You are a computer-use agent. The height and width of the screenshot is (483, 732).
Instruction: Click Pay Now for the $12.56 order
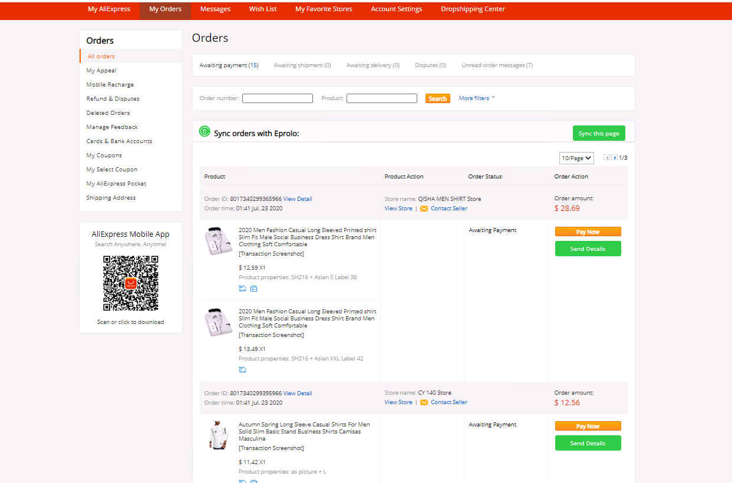click(x=588, y=426)
